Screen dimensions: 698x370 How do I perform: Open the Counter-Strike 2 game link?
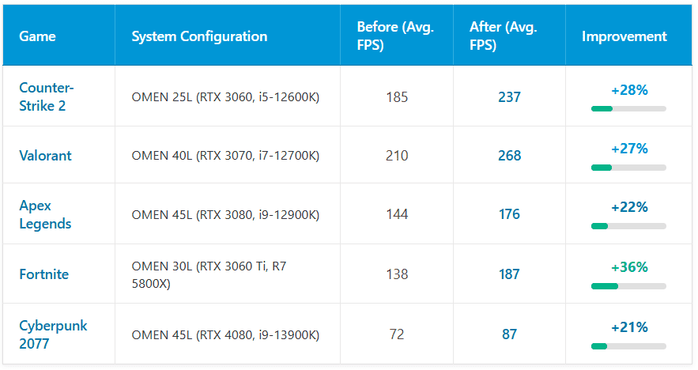click(x=47, y=96)
